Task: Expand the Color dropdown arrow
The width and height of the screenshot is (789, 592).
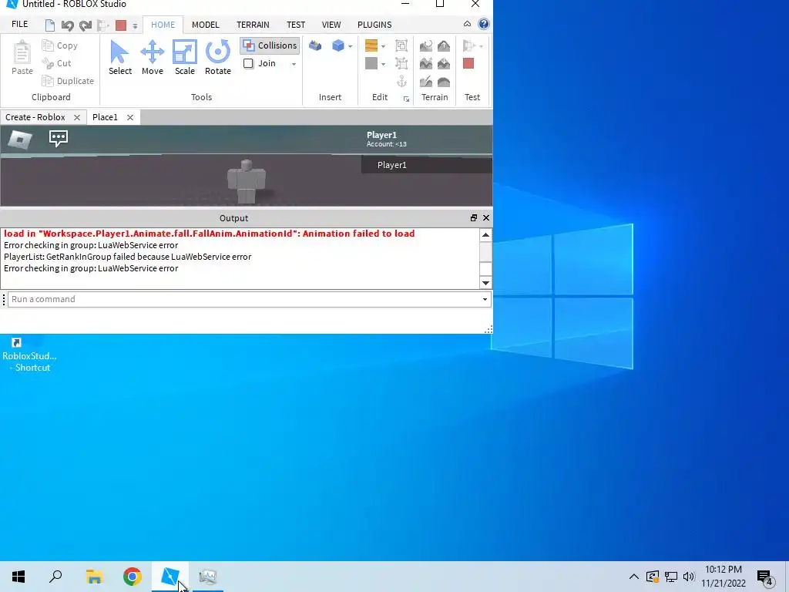Action: click(384, 64)
